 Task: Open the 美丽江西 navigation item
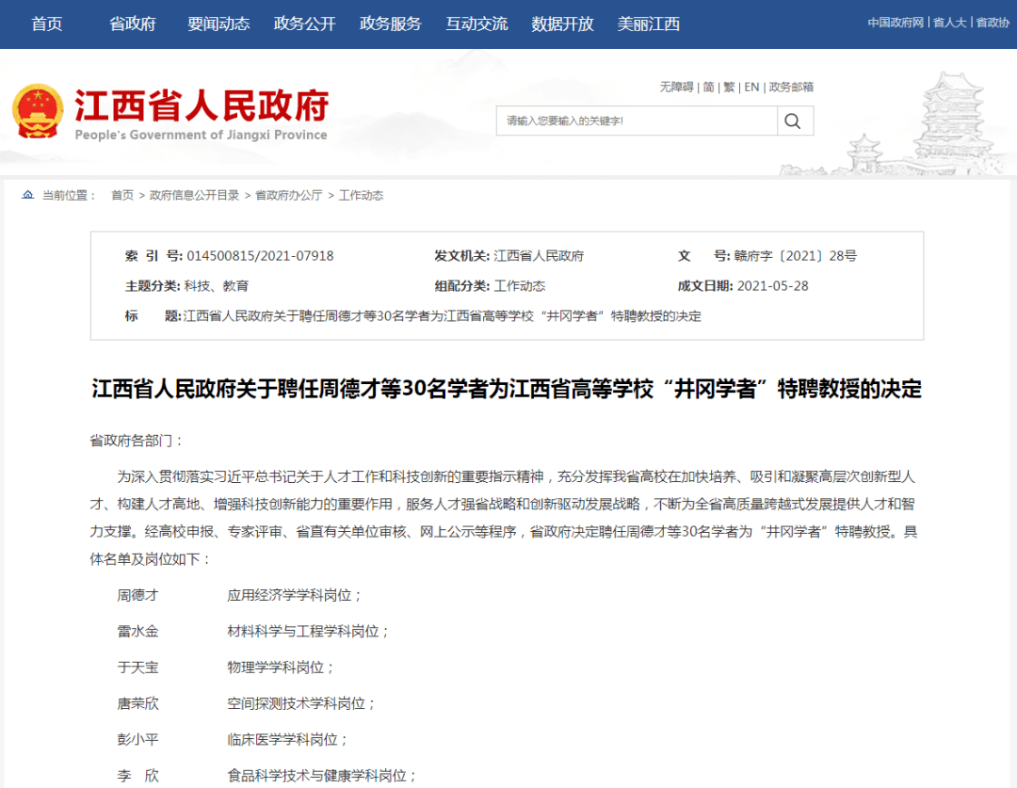pos(649,24)
